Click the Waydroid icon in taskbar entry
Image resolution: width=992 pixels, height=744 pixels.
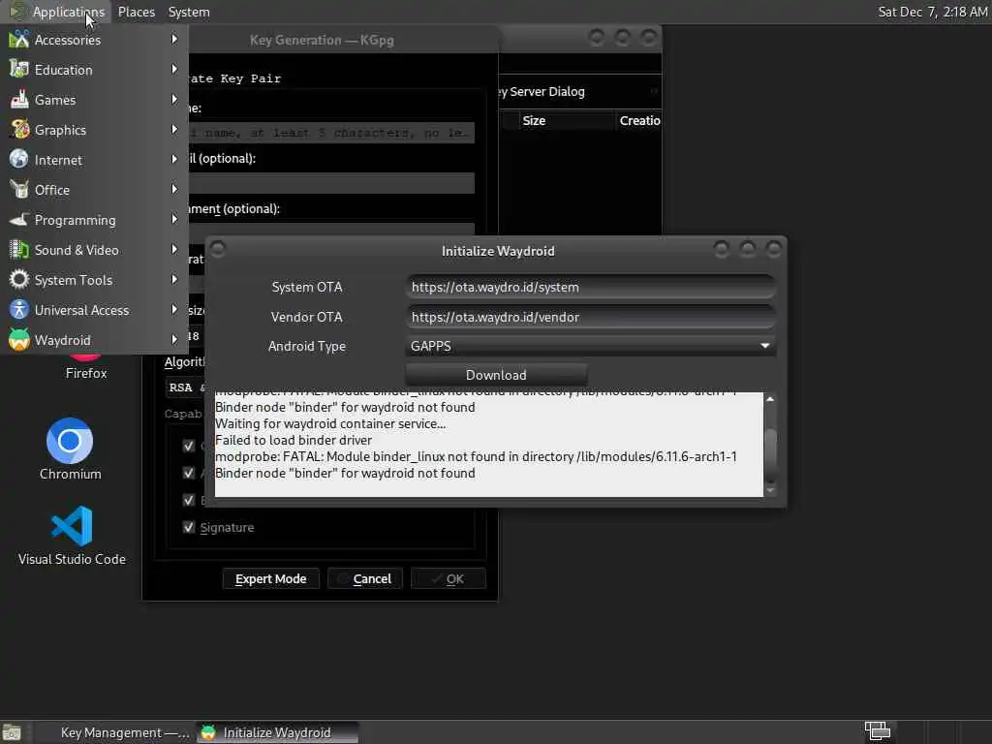tap(208, 732)
